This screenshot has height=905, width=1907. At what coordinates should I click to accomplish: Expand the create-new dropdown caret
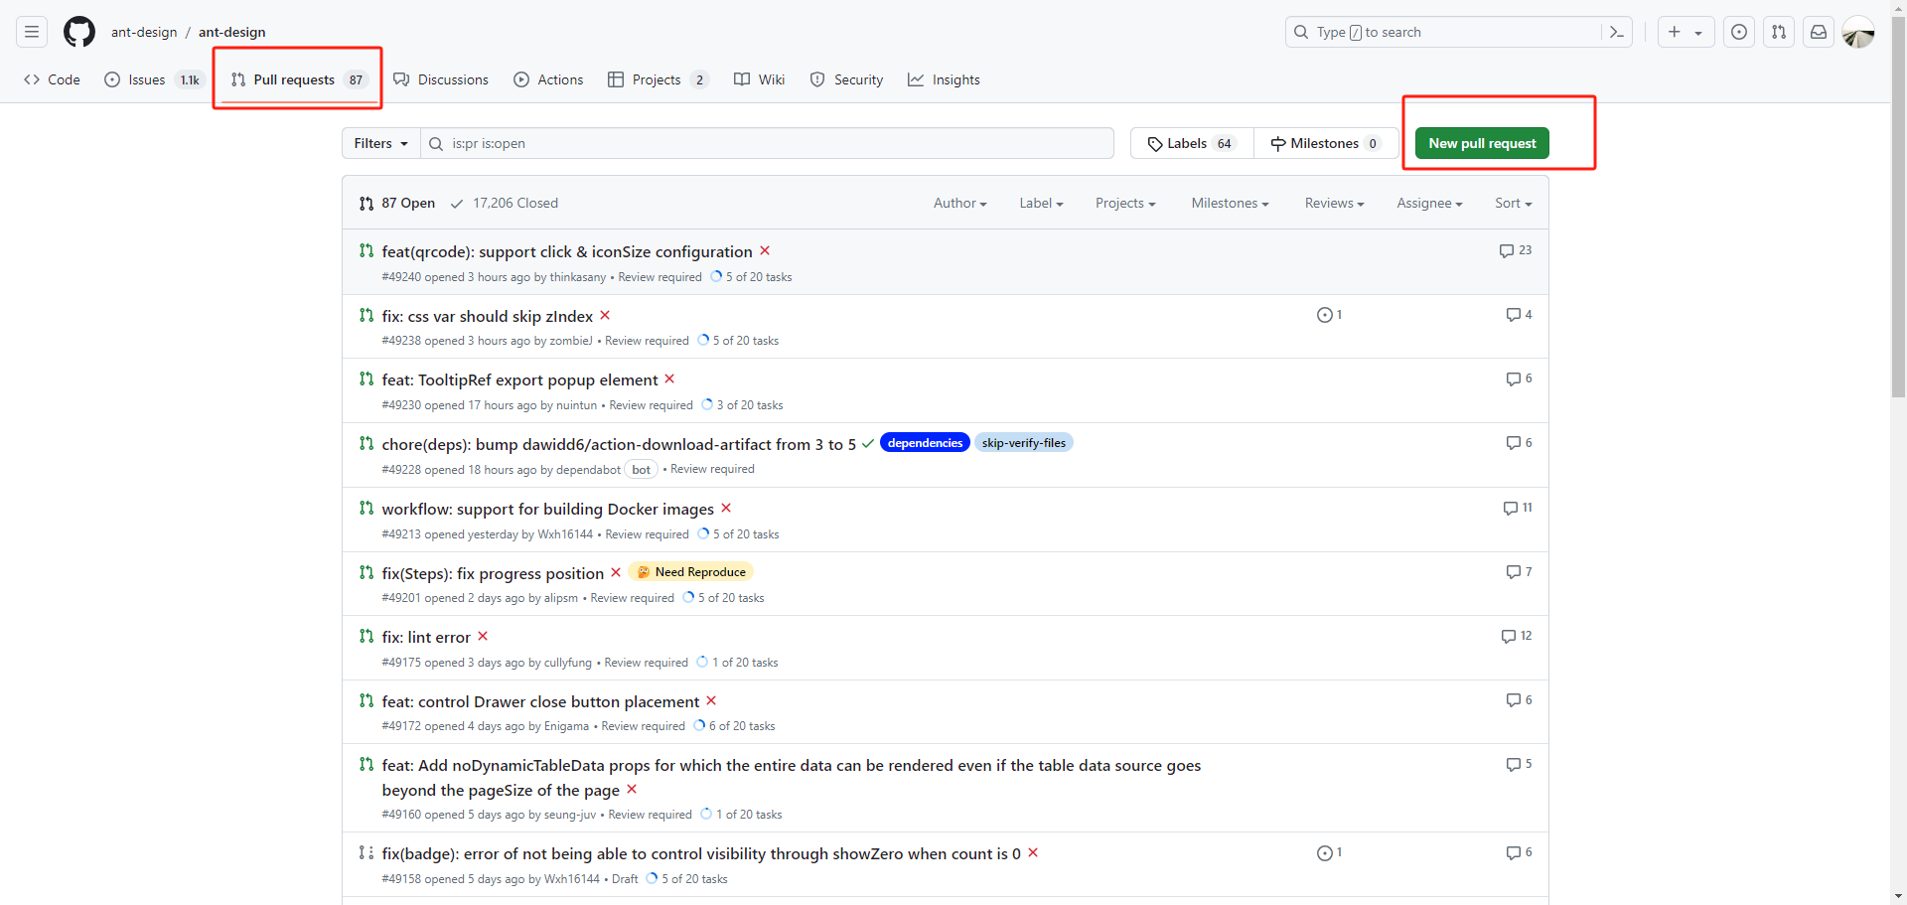pos(1698,33)
